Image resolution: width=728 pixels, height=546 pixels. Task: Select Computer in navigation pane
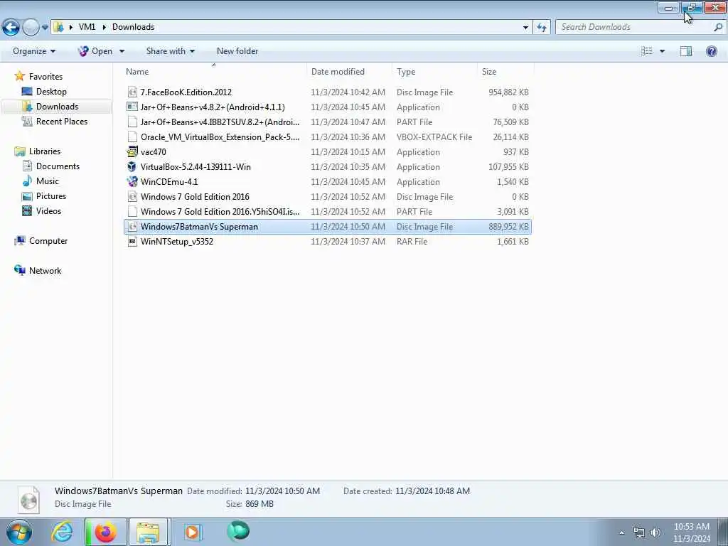point(48,241)
